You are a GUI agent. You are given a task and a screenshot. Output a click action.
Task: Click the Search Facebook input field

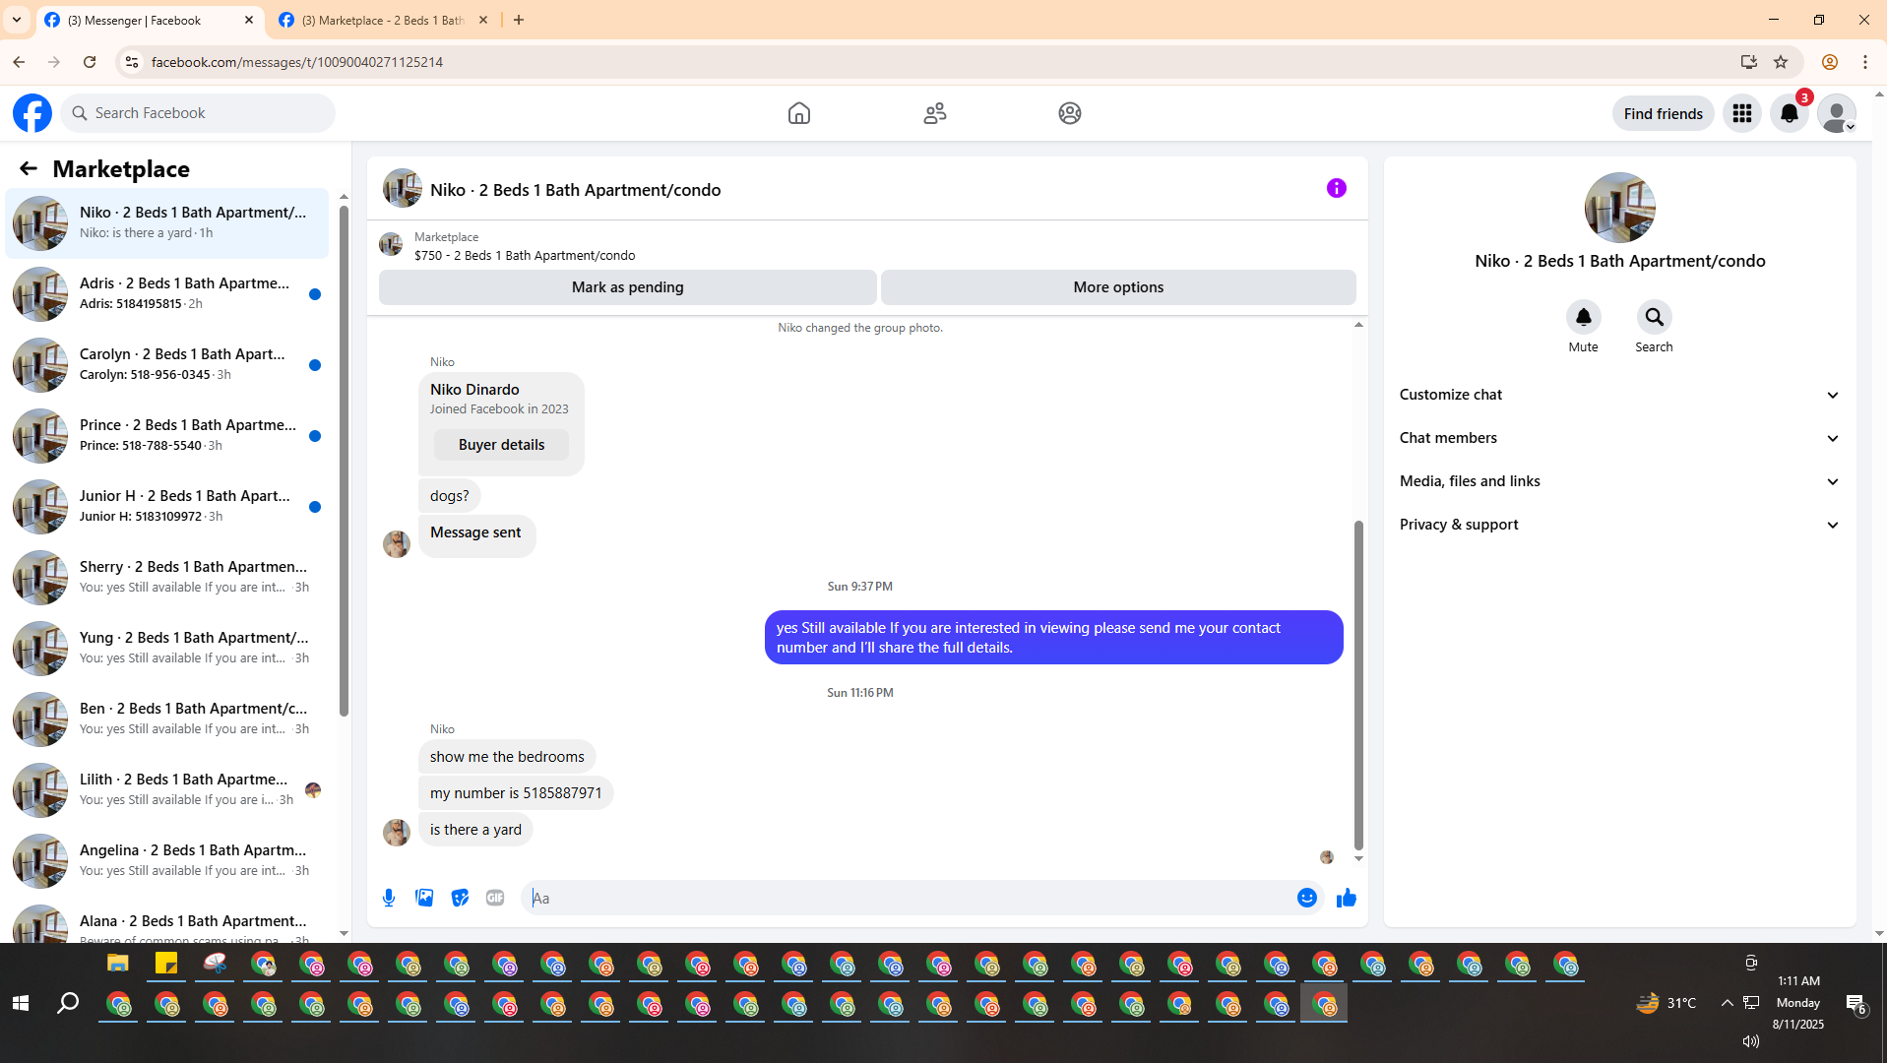click(198, 113)
